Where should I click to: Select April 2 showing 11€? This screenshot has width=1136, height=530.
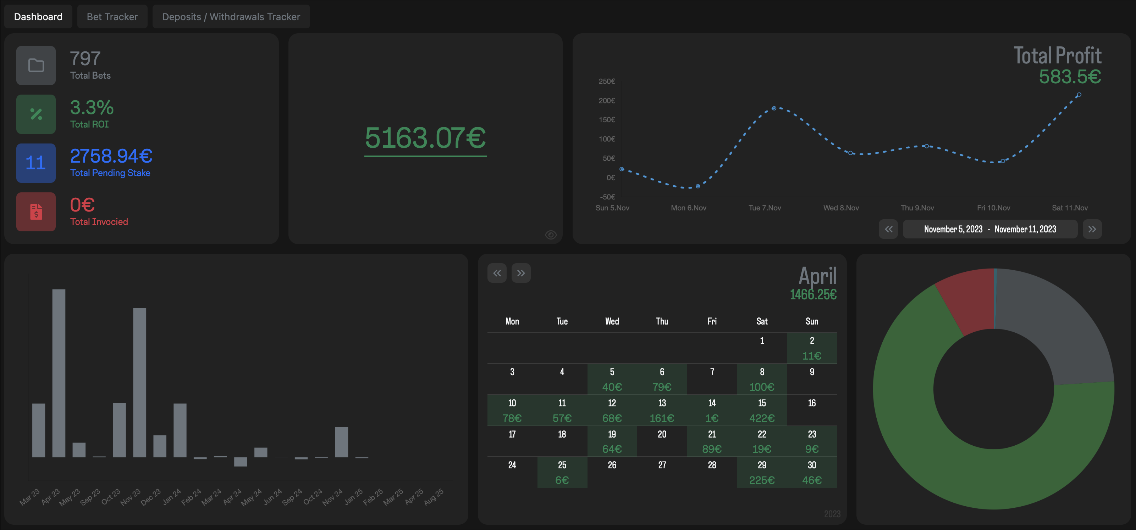pos(812,348)
